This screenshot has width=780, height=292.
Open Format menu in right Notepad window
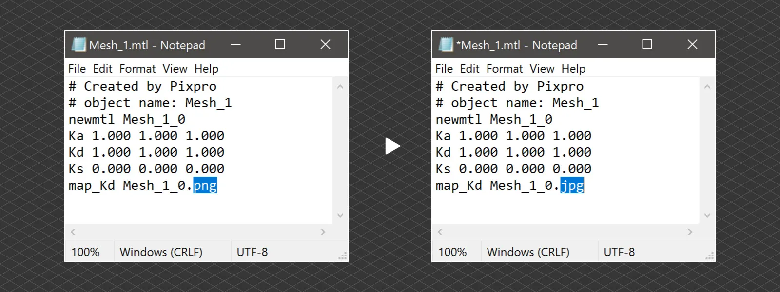coord(505,69)
